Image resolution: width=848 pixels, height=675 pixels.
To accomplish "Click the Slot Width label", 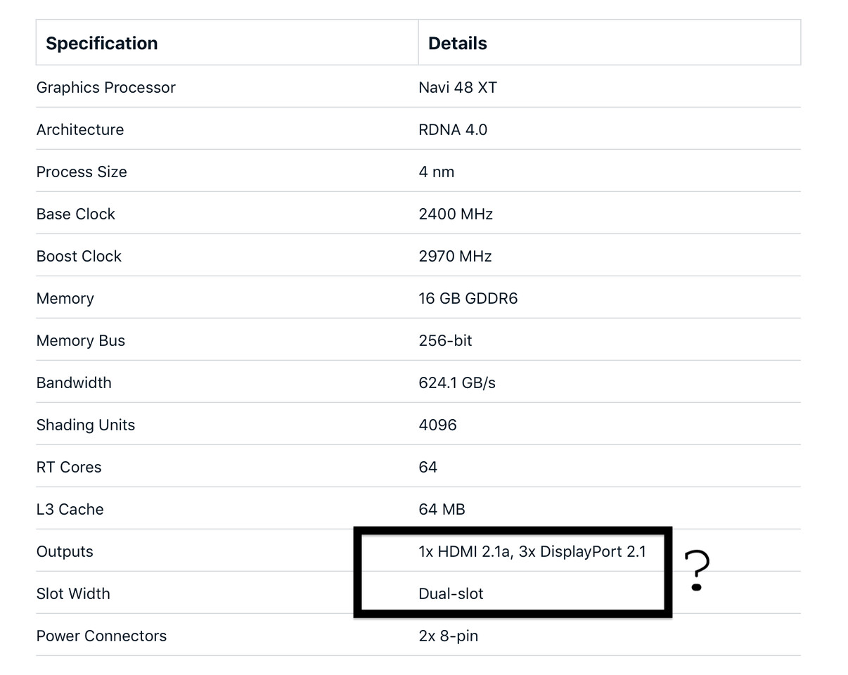I will coord(73,594).
